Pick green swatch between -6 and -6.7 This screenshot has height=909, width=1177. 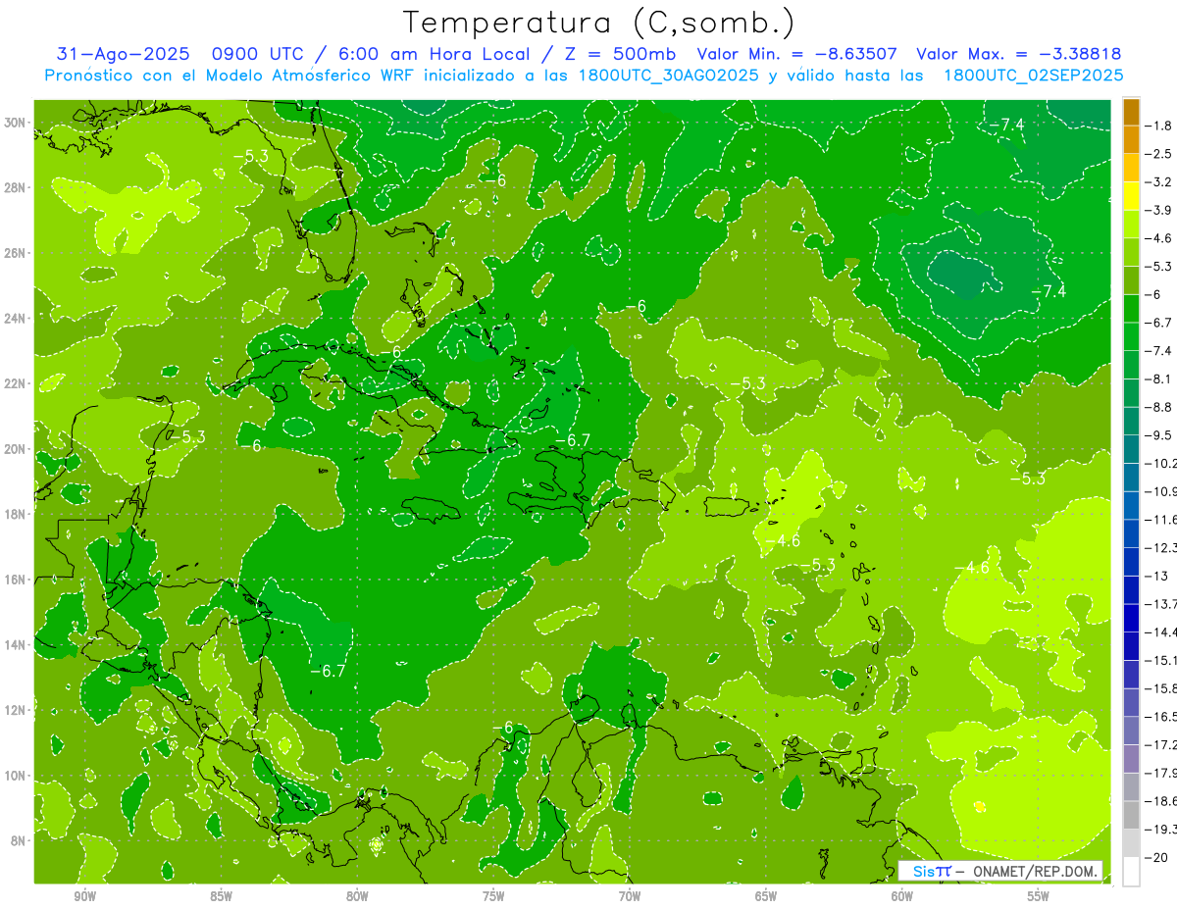click(x=1131, y=308)
